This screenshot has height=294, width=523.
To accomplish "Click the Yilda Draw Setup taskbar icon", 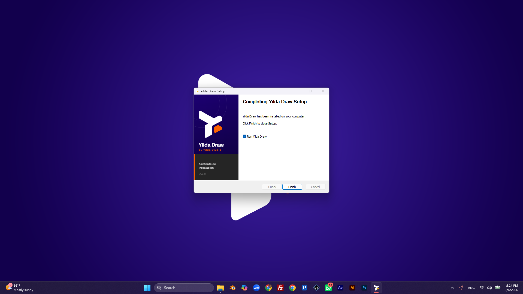I will [376, 288].
